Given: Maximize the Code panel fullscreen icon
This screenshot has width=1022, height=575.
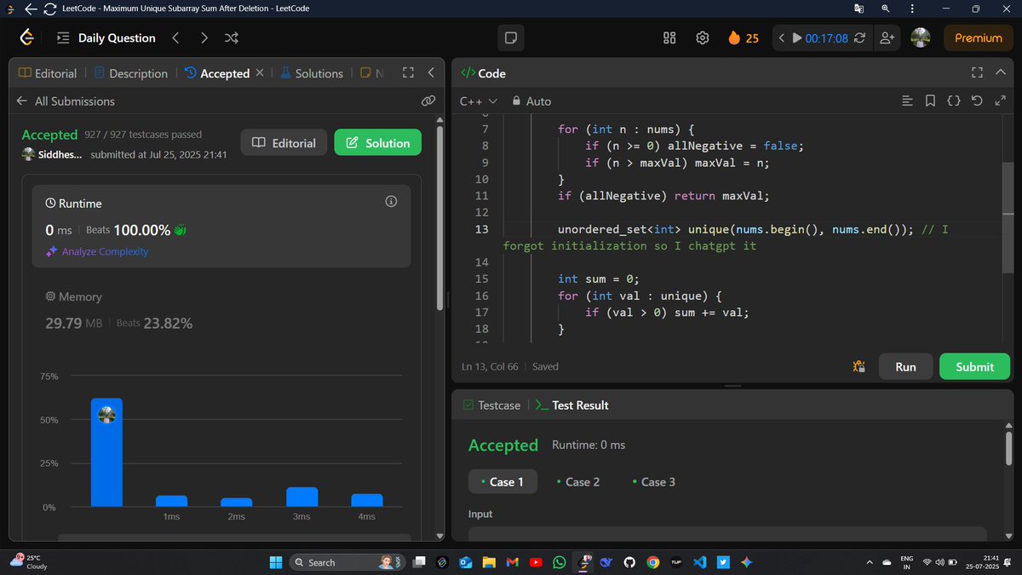Looking at the screenshot, I should coord(977,73).
